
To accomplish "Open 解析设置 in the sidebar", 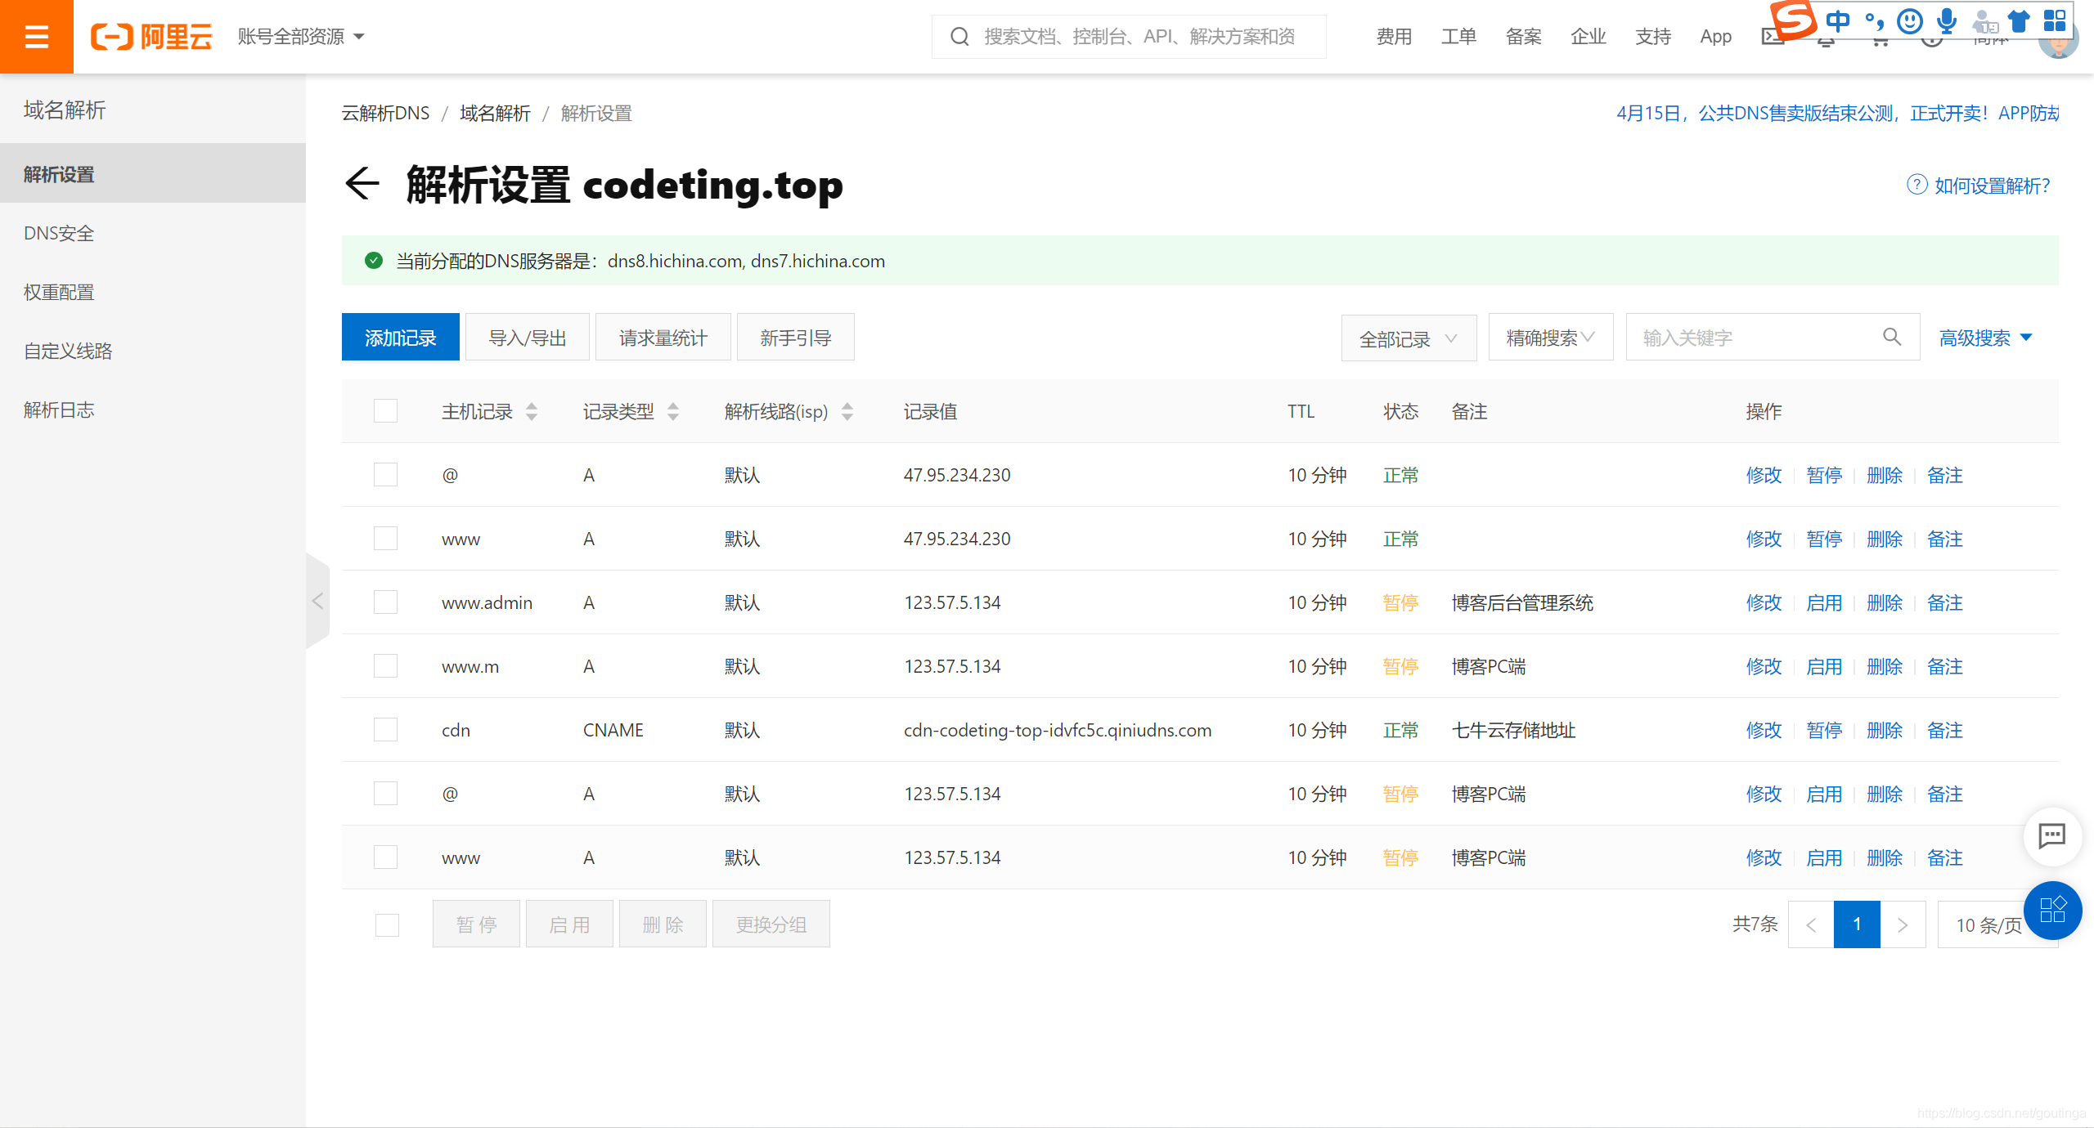I will tap(153, 173).
